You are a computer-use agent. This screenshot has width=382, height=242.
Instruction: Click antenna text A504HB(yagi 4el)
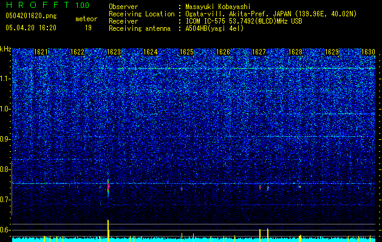214,28
